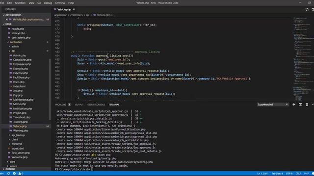
Task: Click the terminal command prompt input
Action: pos(92,169)
